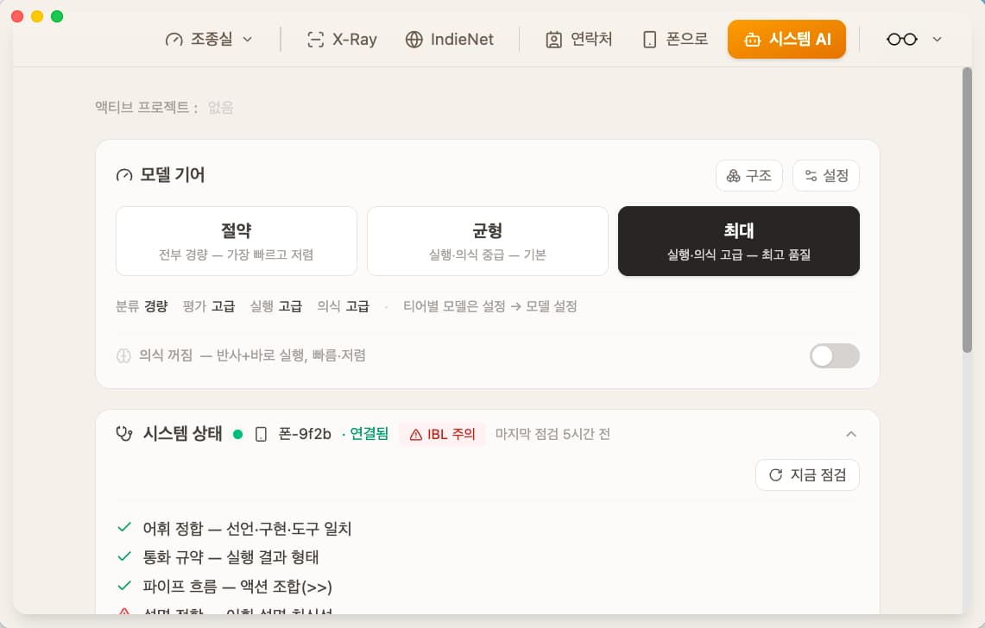This screenshot has width=985, height=628.
Task: Click the green checkmark beside 파이프 흐름
Action: tap(124, 586)
